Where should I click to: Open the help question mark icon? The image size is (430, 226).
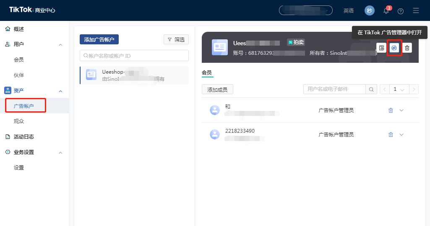[x=400, y=11]
